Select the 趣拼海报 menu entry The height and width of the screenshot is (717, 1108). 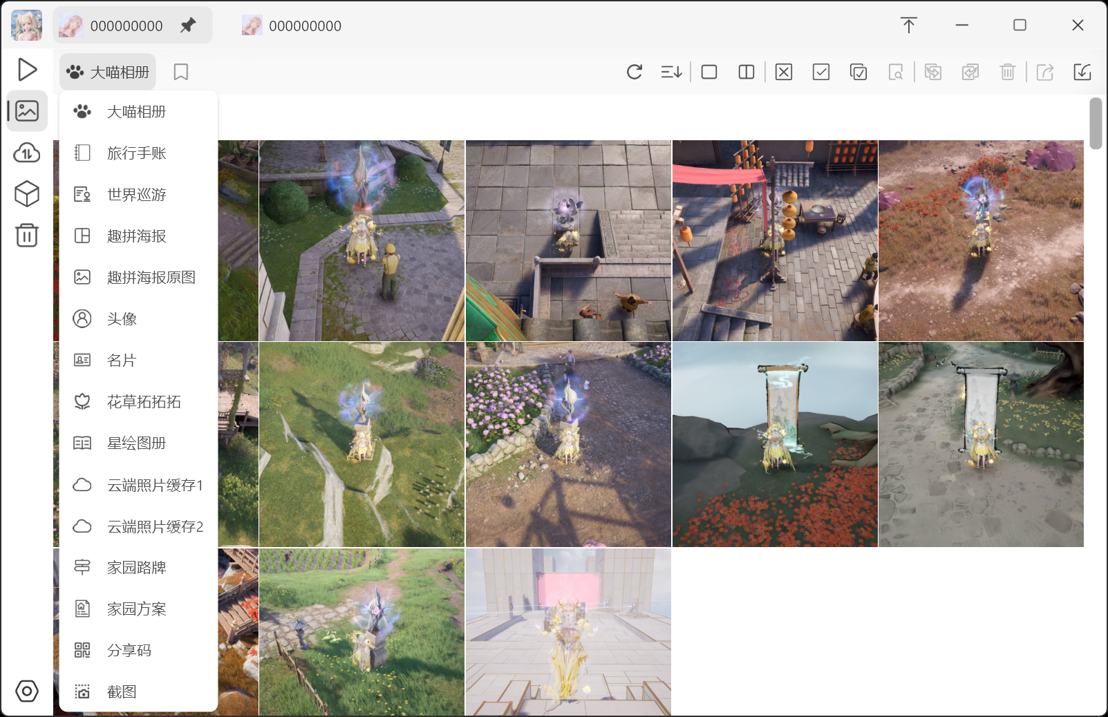pyautogui.click(x=138, y=236)
